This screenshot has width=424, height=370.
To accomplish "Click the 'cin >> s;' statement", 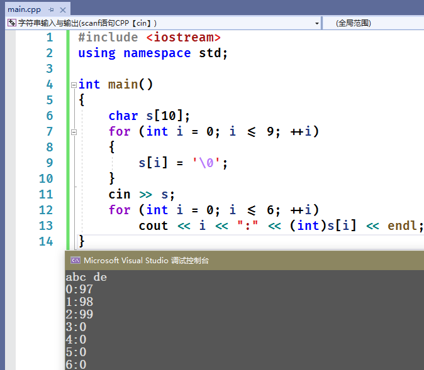I will pos(142,195).
